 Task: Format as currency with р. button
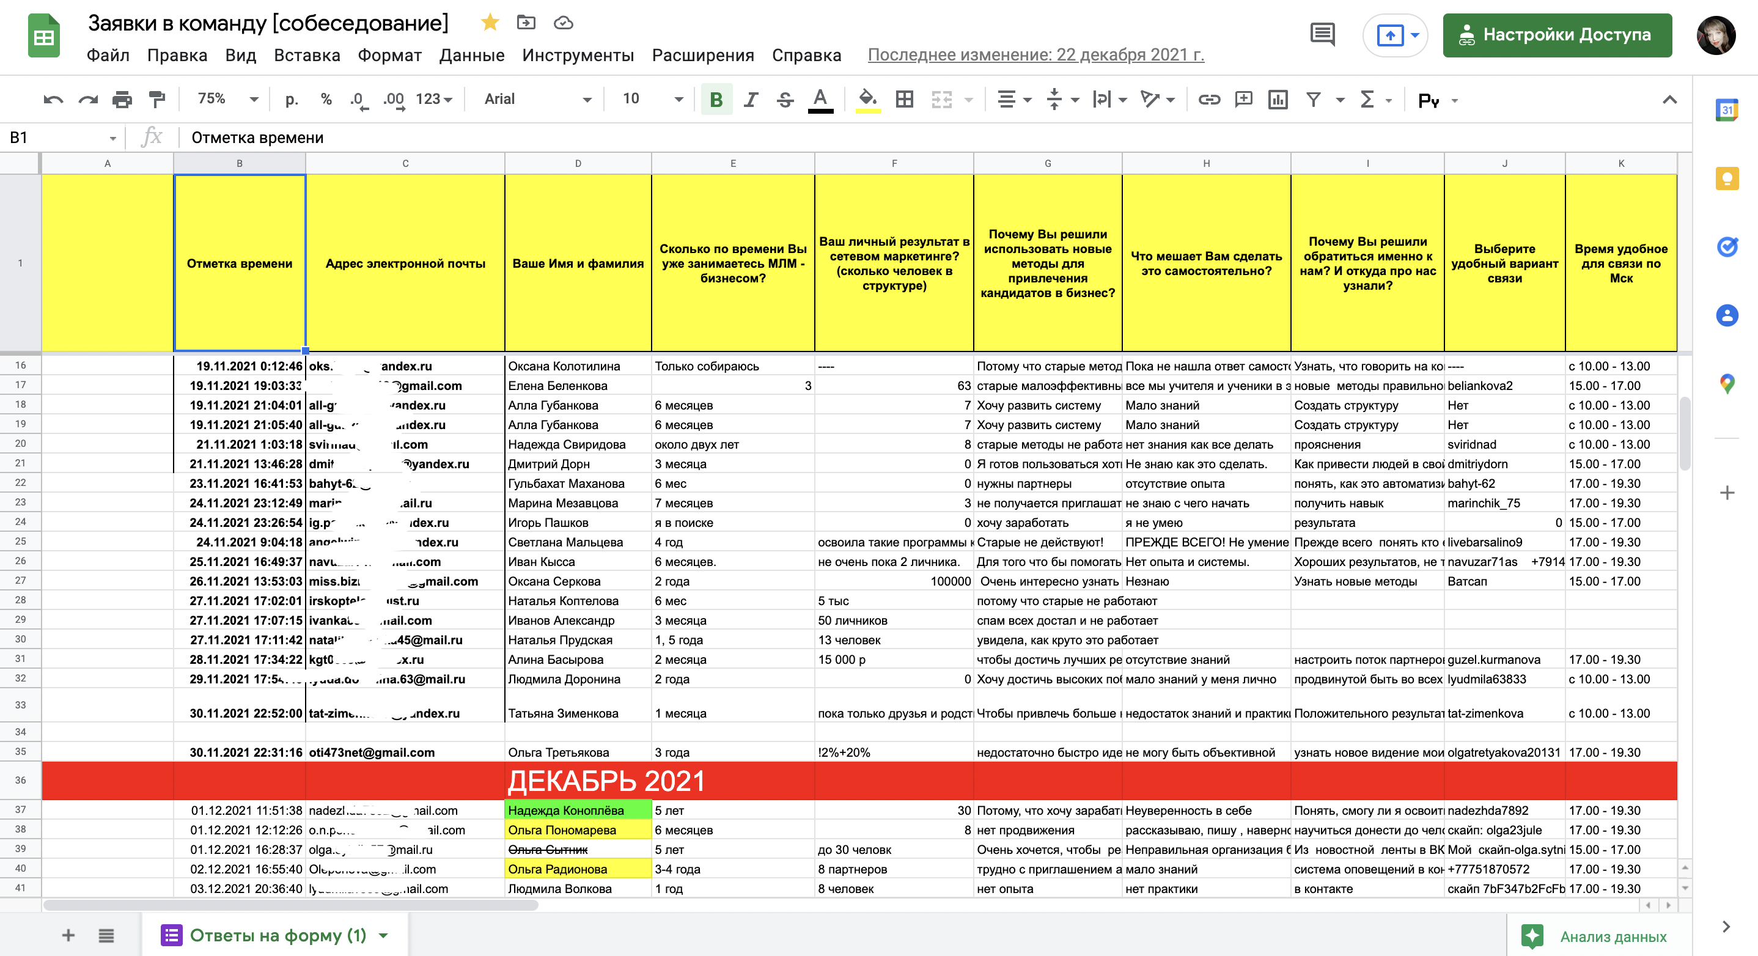tap(292, 100)
